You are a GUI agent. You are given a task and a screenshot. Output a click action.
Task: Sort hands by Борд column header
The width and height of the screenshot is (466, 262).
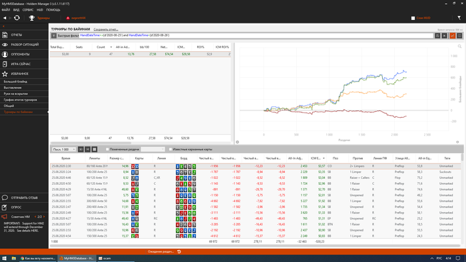(x=184, y=158)
